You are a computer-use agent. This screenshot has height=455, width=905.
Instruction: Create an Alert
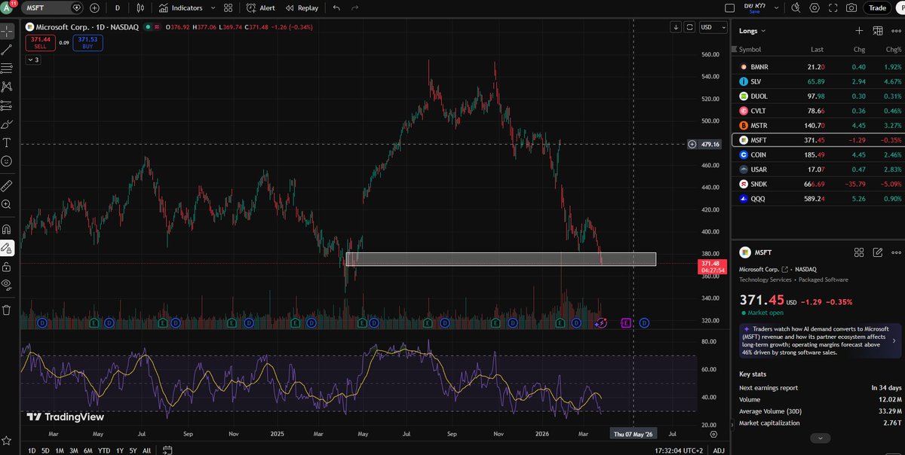(x=261, y=8)
